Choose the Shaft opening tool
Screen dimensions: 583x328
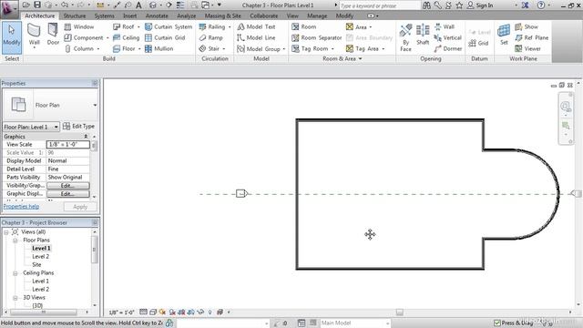pyautogui.click(x=423, y=35)
